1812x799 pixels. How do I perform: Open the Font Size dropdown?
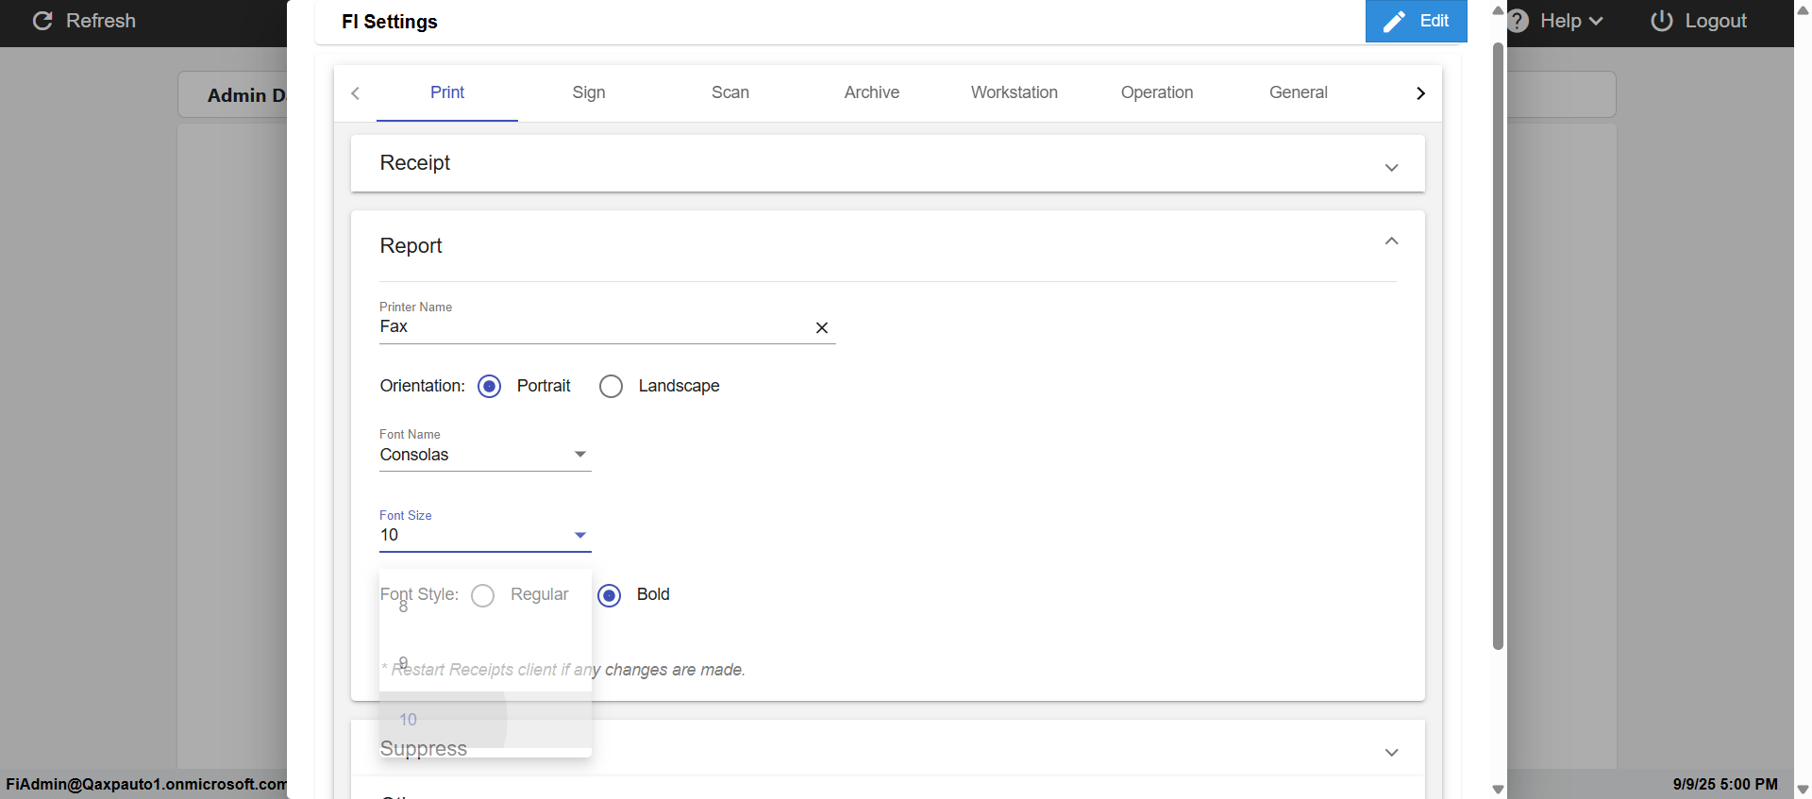485,535
